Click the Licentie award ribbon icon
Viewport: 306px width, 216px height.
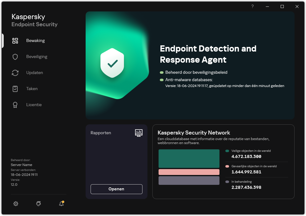[x=15, y=105]
